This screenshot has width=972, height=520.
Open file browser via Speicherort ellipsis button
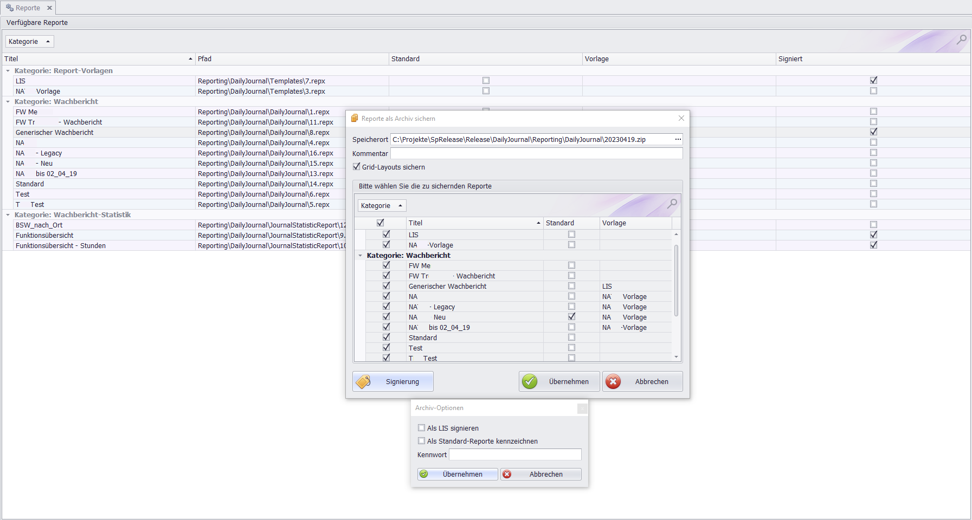(x=678, y=139)
